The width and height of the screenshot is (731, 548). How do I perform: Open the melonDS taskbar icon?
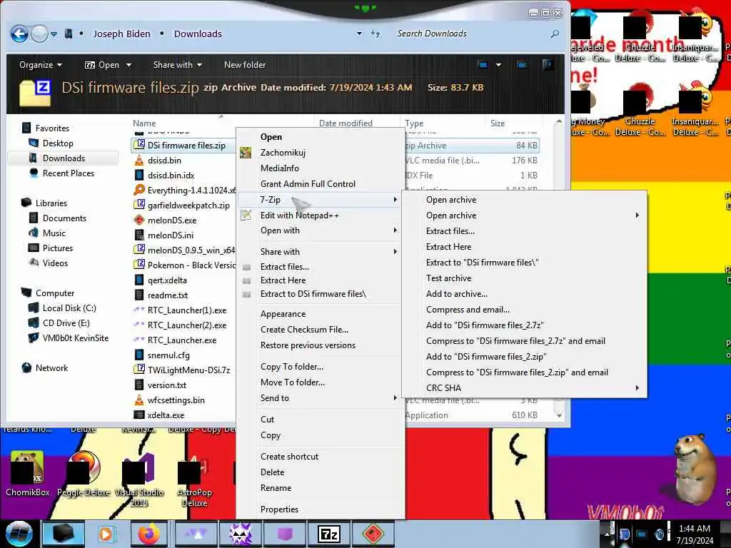[x=373, y=534]
